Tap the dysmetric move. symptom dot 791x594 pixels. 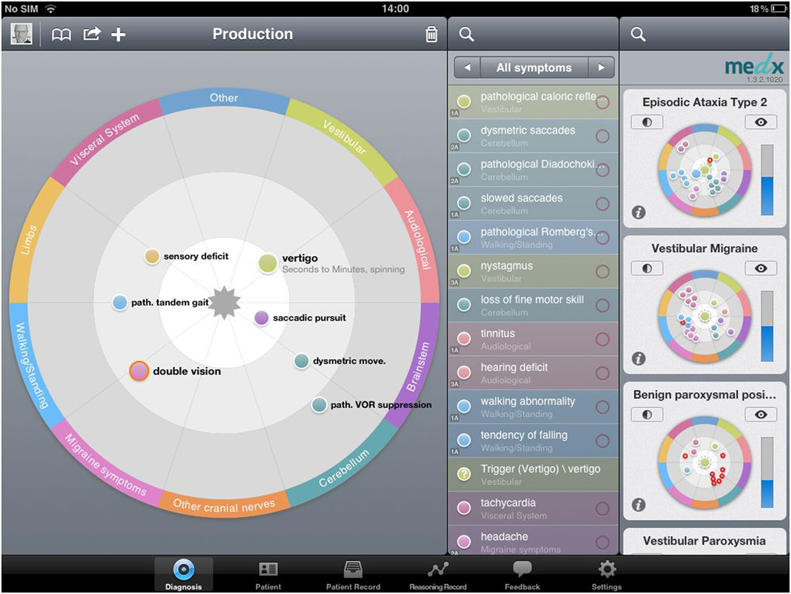point(301,361)
